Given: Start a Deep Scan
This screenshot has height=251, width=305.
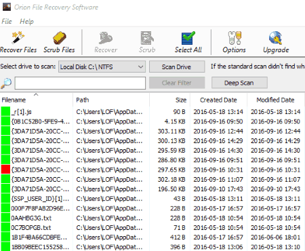Looking at the screenshot, I should tap(239, 83).
